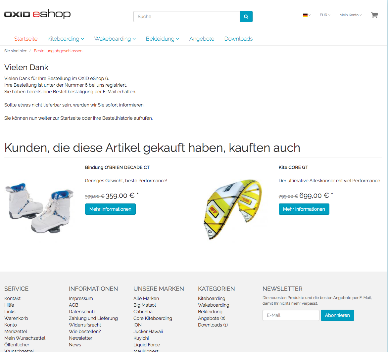
Task: Click into the Suche search field
Action: click(187, 17)
